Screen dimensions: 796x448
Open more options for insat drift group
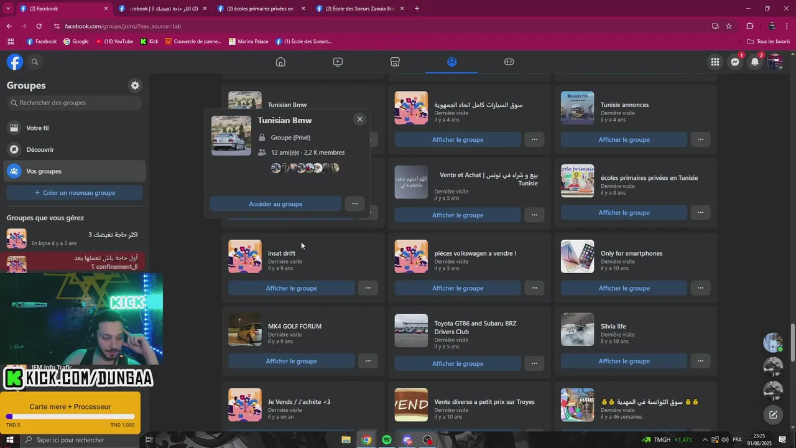pyautogui.click(x=368, y=288)
